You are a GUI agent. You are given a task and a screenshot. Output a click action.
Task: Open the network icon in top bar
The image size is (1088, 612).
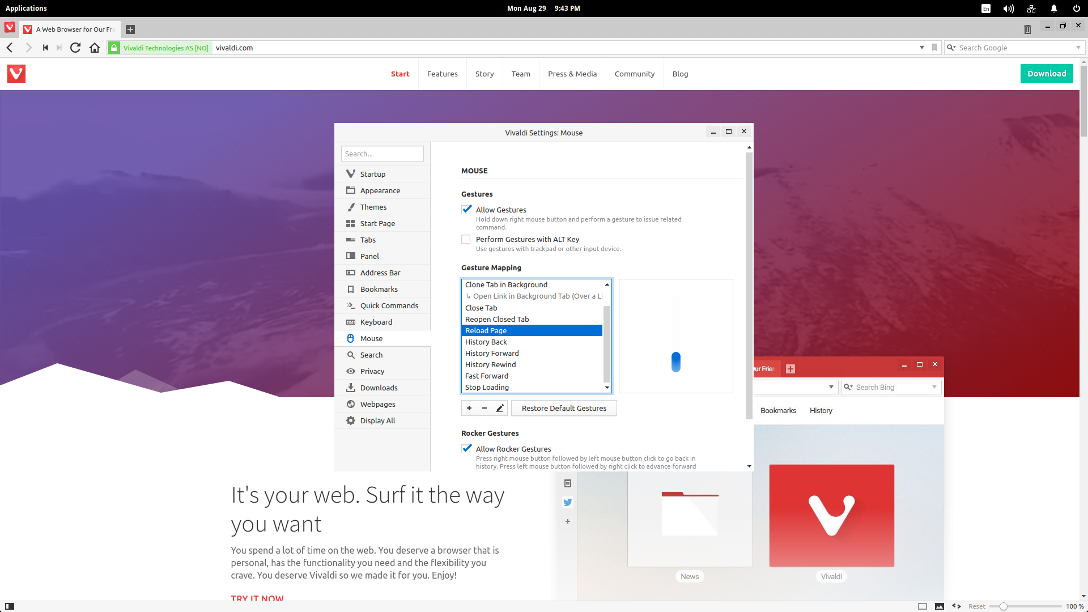1031,8
